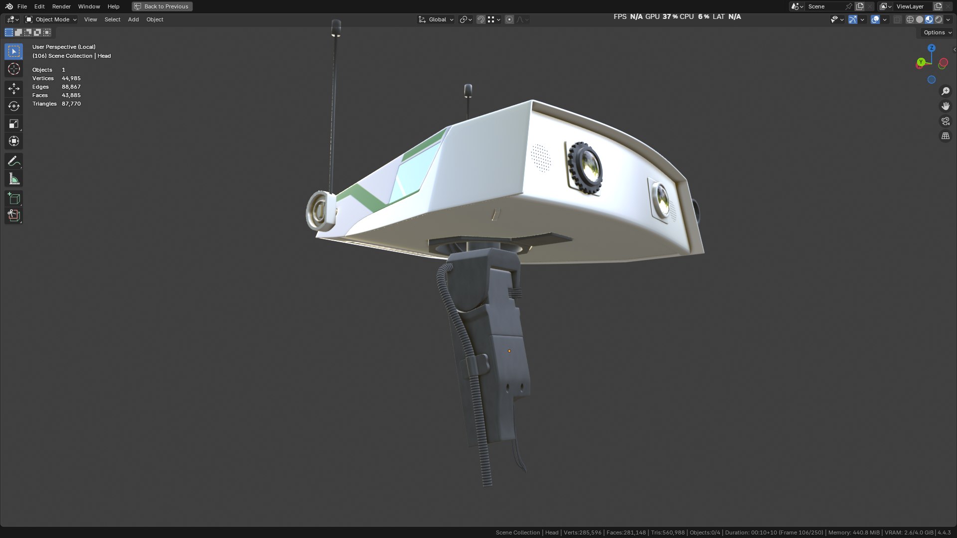
Task: Switch perspective/orthographic with grid icon
Action: click(945, 136)
